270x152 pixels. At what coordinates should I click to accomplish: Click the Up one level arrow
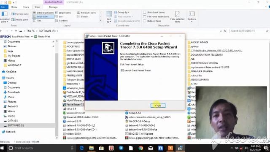pyautogui.click(x=16, y=31)
